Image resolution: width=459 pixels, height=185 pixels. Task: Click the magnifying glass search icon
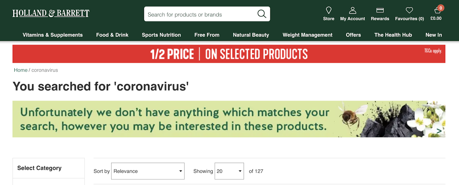tap(262, 14)
